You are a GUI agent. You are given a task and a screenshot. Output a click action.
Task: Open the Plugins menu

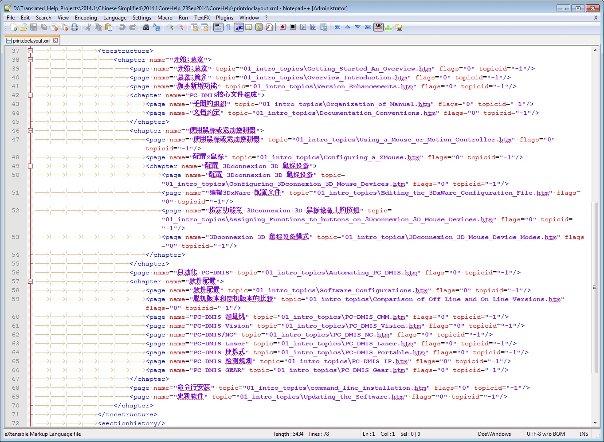pyautogui.click(x=224, y=18)
